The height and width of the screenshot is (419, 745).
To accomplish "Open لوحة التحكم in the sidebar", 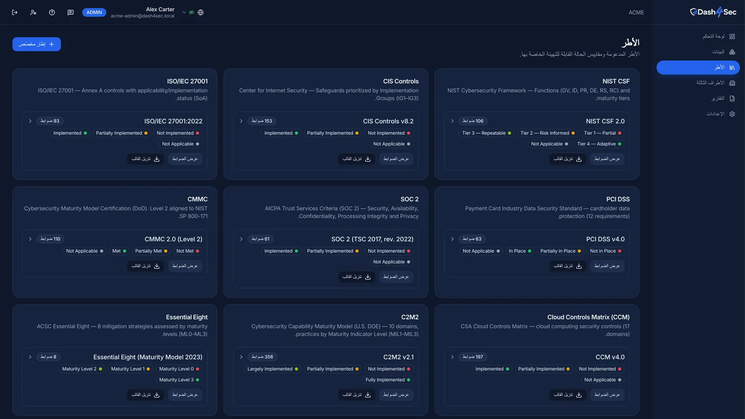I will pyautogui.click(x=698, y=36).
